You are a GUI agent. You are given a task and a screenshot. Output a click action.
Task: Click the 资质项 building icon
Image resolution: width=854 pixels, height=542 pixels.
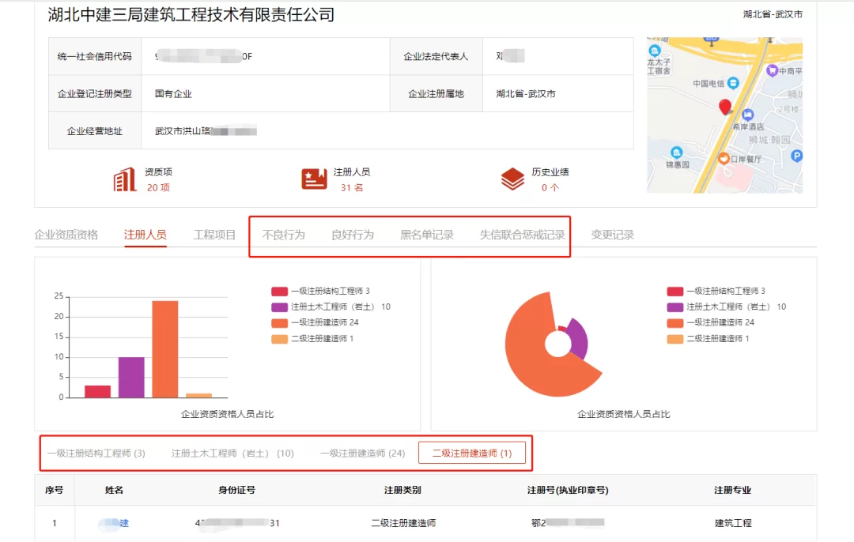(x=124, y=179)
